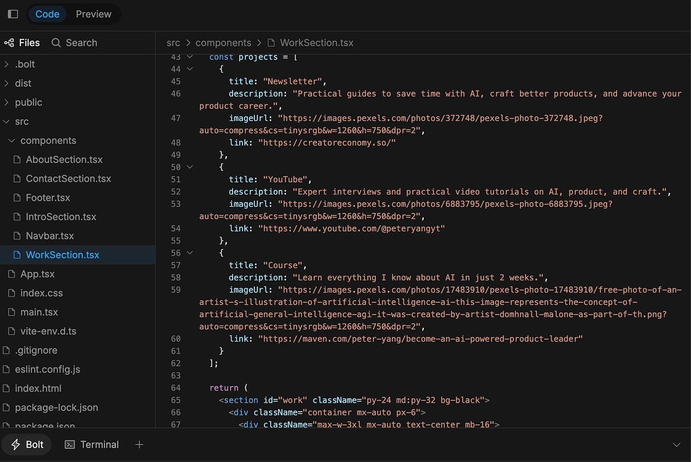Fold code block at line 44

pyautogui.click(x=190, y=69)
